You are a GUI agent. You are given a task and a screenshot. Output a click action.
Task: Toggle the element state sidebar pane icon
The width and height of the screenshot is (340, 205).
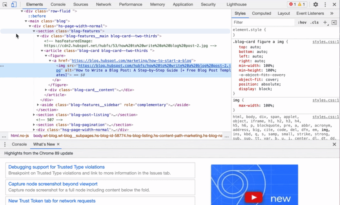[x=334, y=22]
